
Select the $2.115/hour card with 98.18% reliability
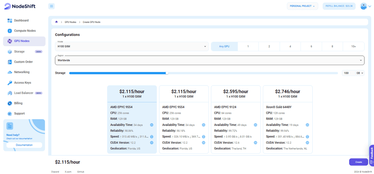(x=184, y=120)
